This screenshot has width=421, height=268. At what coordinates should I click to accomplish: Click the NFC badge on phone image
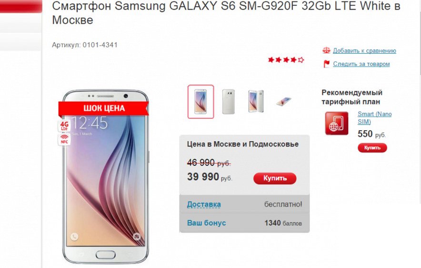tap(64, 139)
